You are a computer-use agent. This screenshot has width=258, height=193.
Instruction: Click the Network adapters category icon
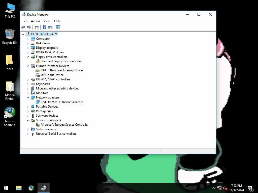(33, 98)
